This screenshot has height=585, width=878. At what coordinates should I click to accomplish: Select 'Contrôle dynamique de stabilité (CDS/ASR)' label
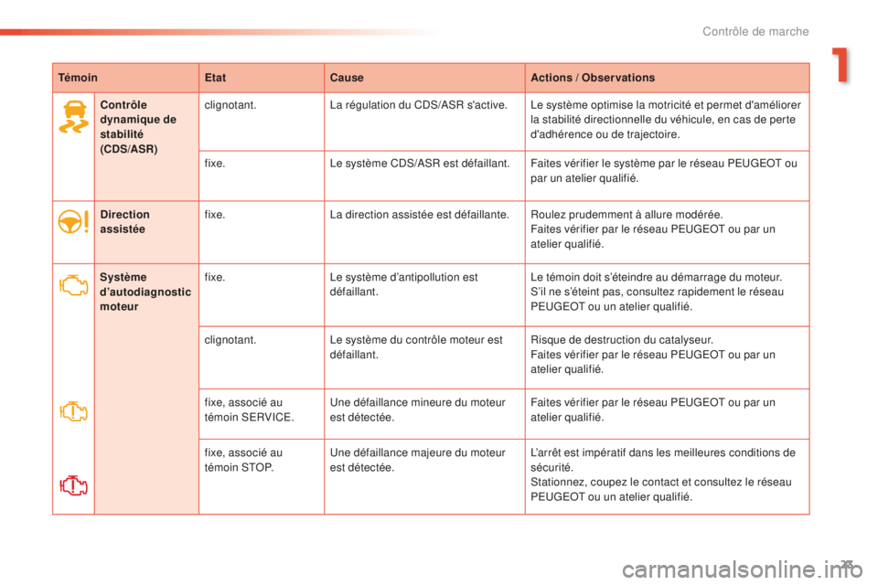pos(138,126)
